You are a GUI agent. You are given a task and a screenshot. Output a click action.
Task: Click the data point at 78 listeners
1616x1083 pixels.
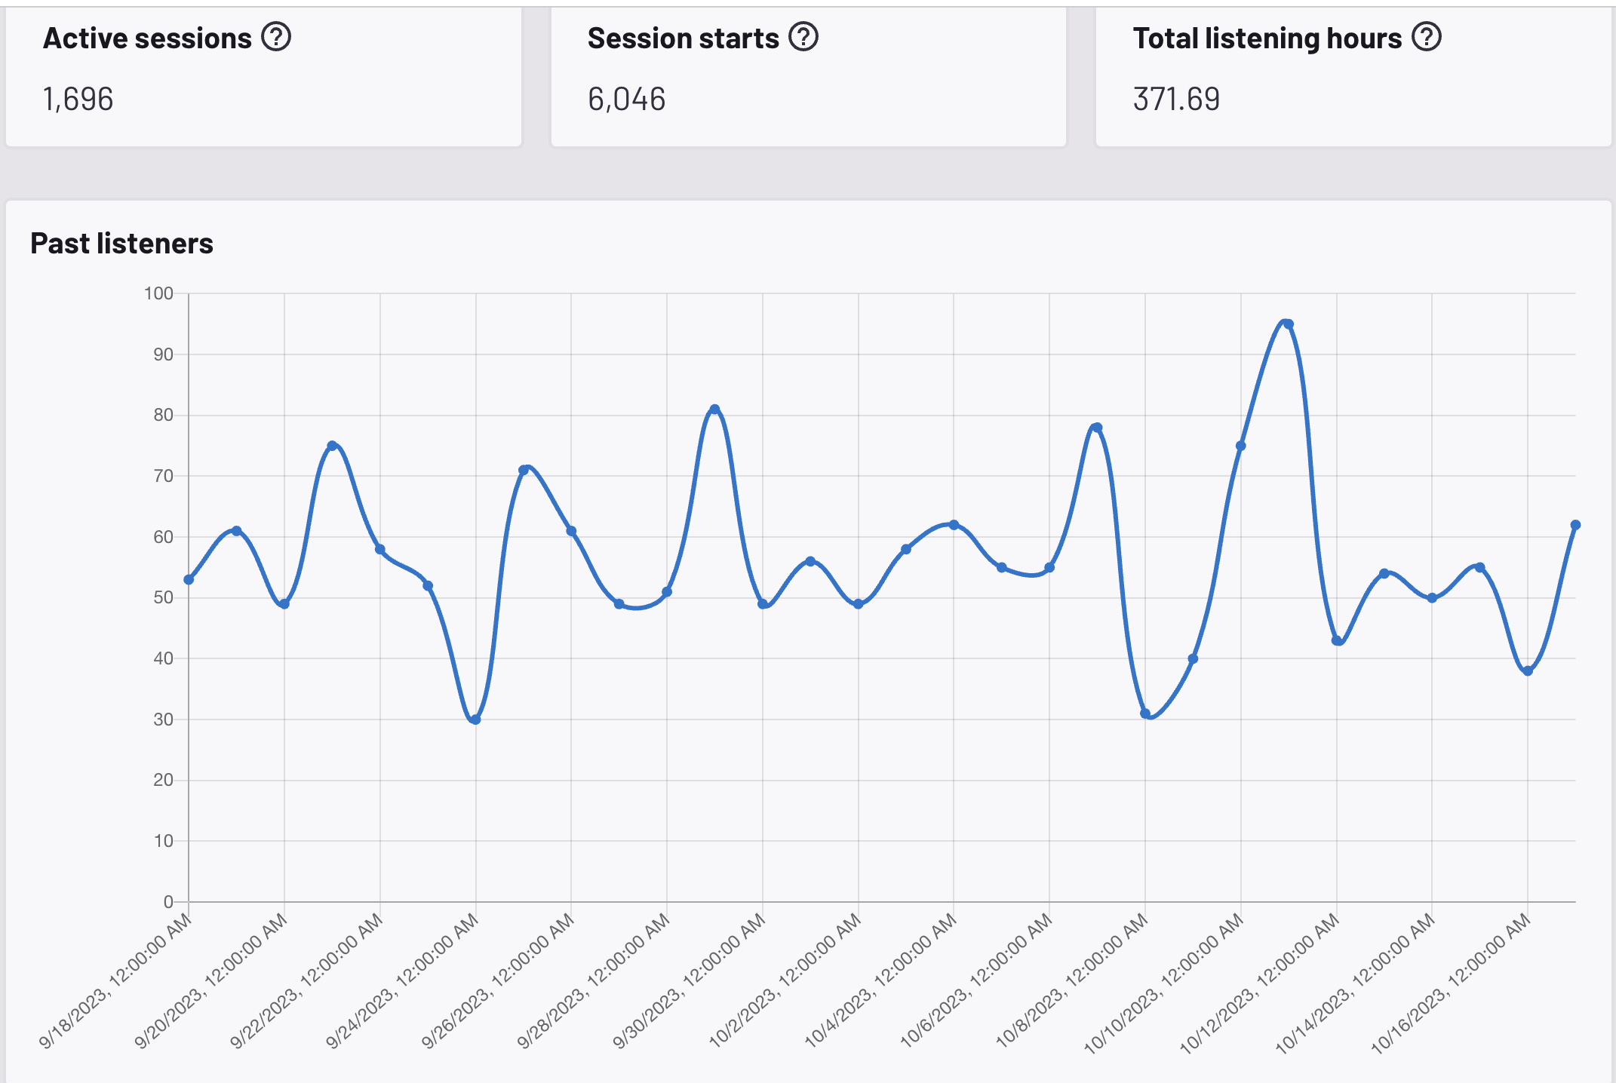tap(1097, 428)
